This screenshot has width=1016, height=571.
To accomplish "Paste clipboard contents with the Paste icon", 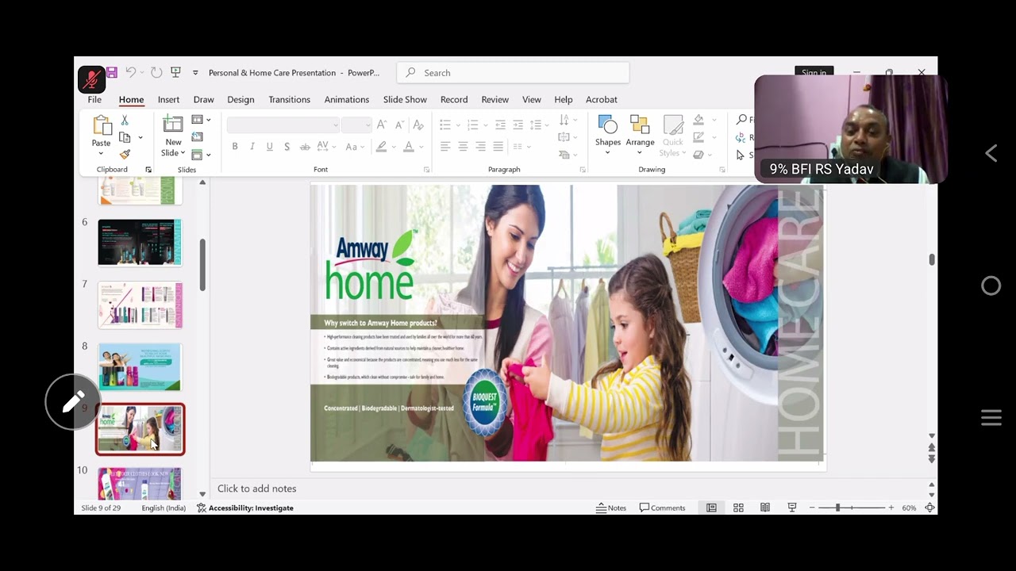I will tap(102, 125).
